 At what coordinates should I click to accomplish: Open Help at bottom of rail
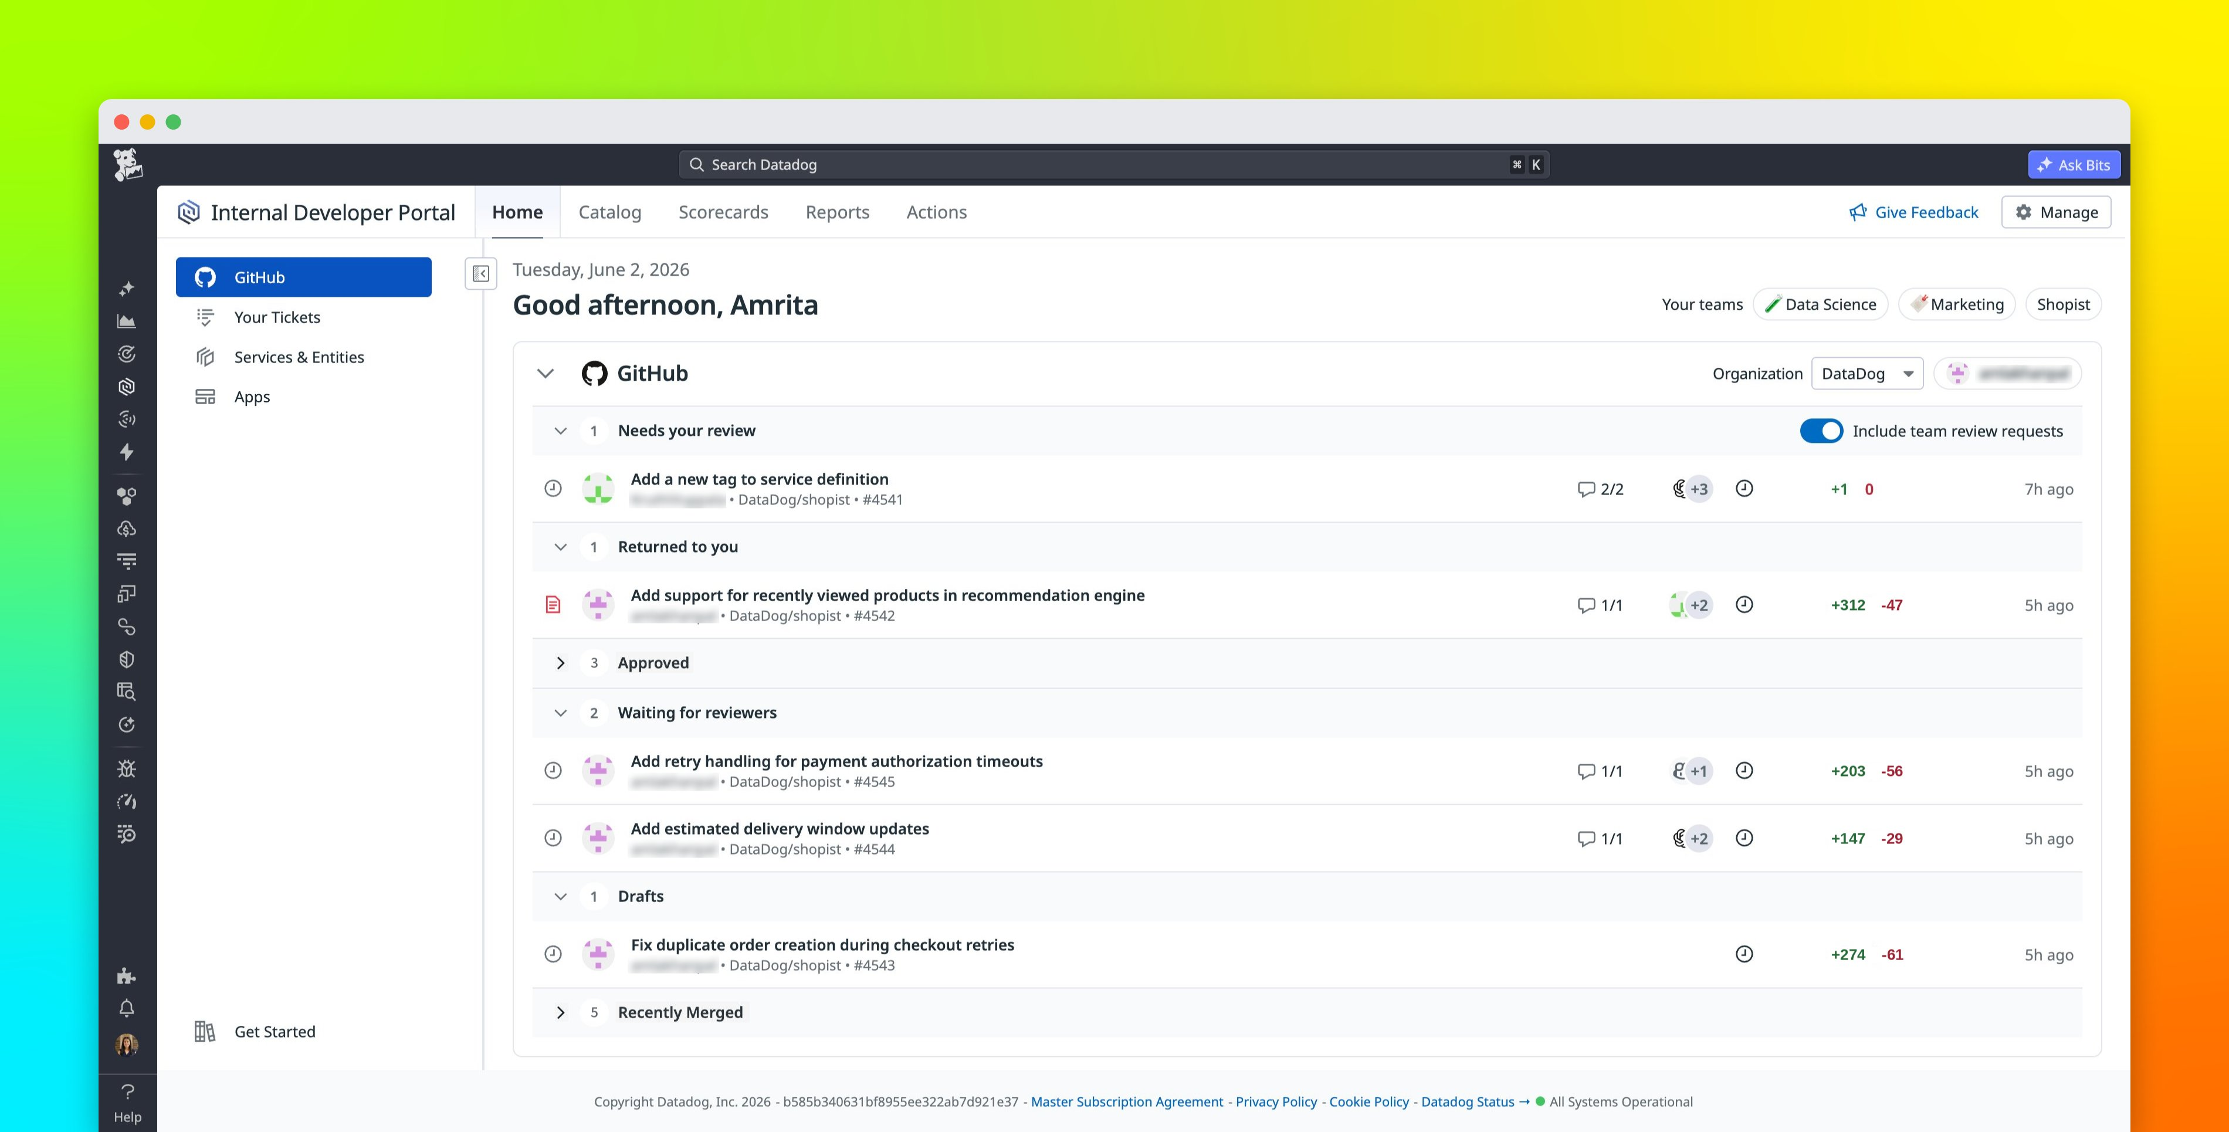coord(127,1103)
